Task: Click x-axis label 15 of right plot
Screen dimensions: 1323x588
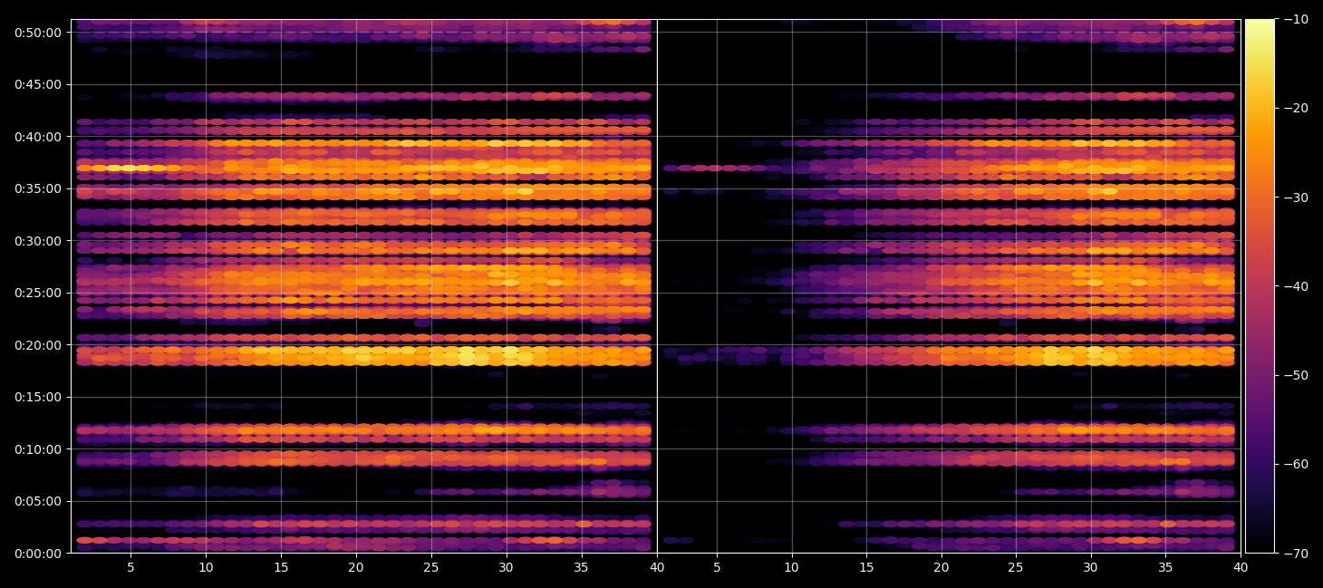Action: tap(866, 568)
